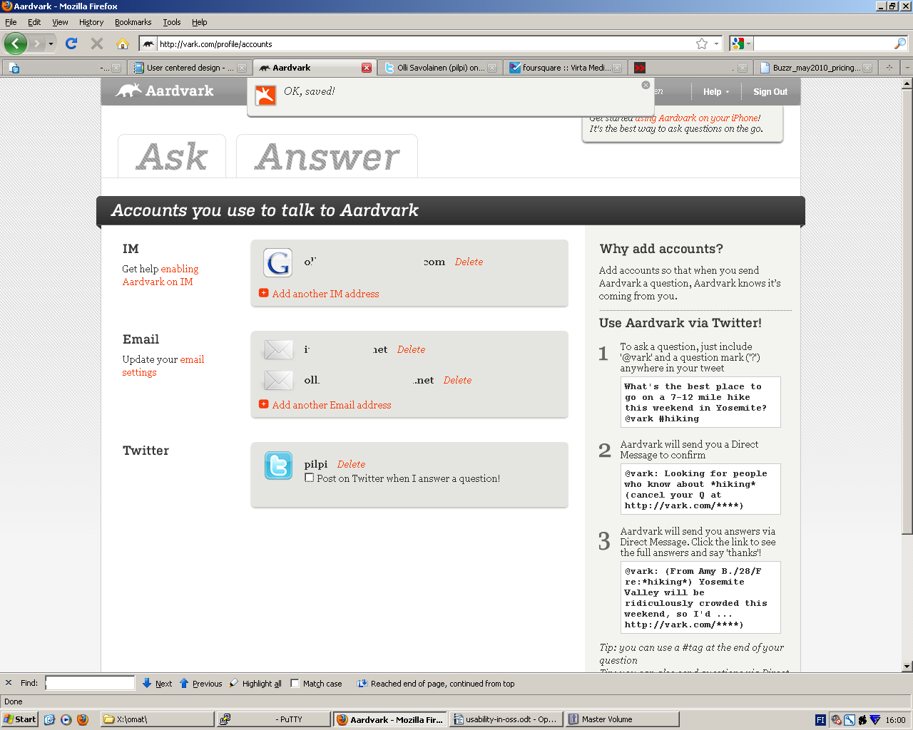The image size is (913, 730).
Task: Open the Help menu in menu bar
Action: pyautogui.click(x=200, y=22)
